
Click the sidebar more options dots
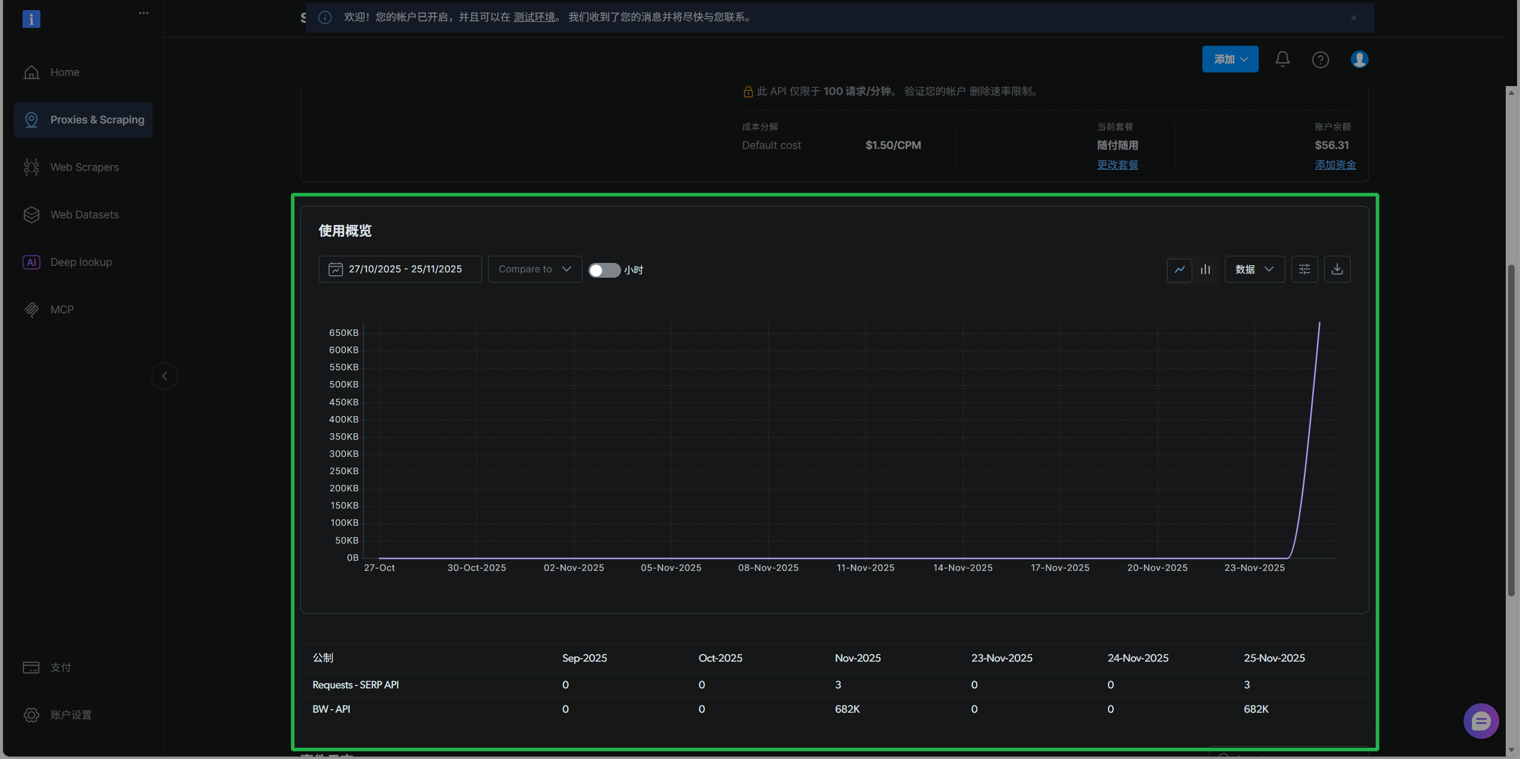pos(144,13)
